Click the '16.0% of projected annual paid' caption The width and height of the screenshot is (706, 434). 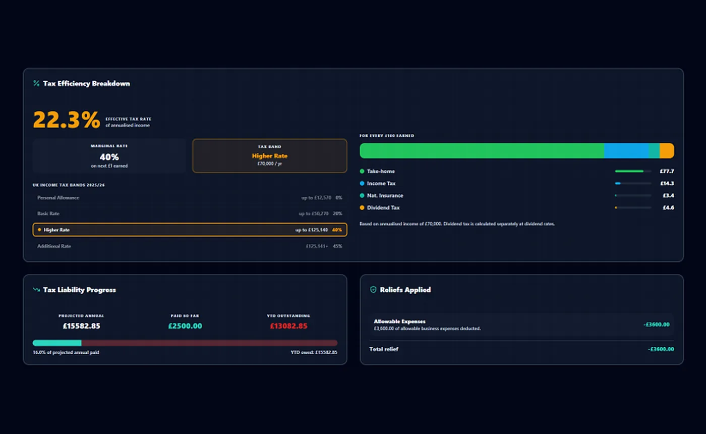[66, 352]
